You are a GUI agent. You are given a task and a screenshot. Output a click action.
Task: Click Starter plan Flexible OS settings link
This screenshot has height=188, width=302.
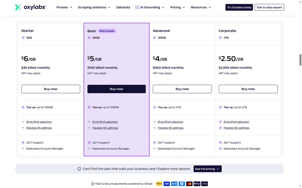coord(39,128)
